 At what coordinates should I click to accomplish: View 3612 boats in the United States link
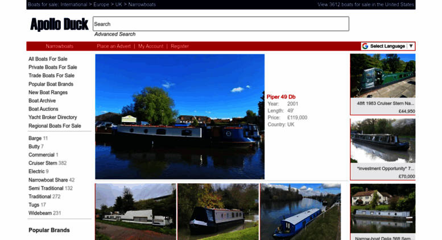(366, 5)
